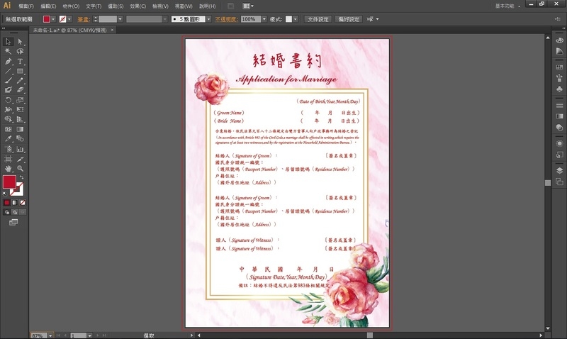The image size is (567, 339).
Task: Select the Mesh tool
Action: coord(8,129)
